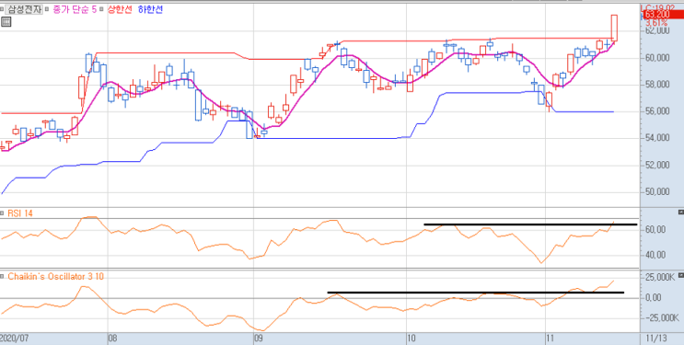Select the 하한선 lower band legend

(x=150, y=9)
